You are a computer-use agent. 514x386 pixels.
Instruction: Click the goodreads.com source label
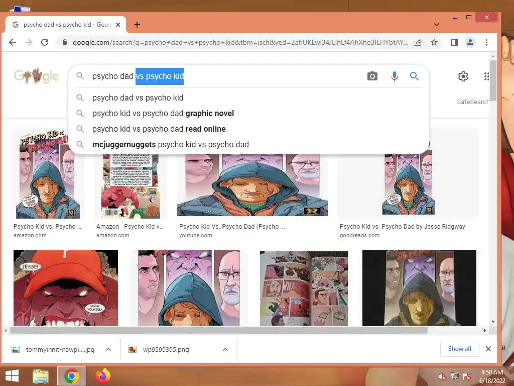[359, 235]
